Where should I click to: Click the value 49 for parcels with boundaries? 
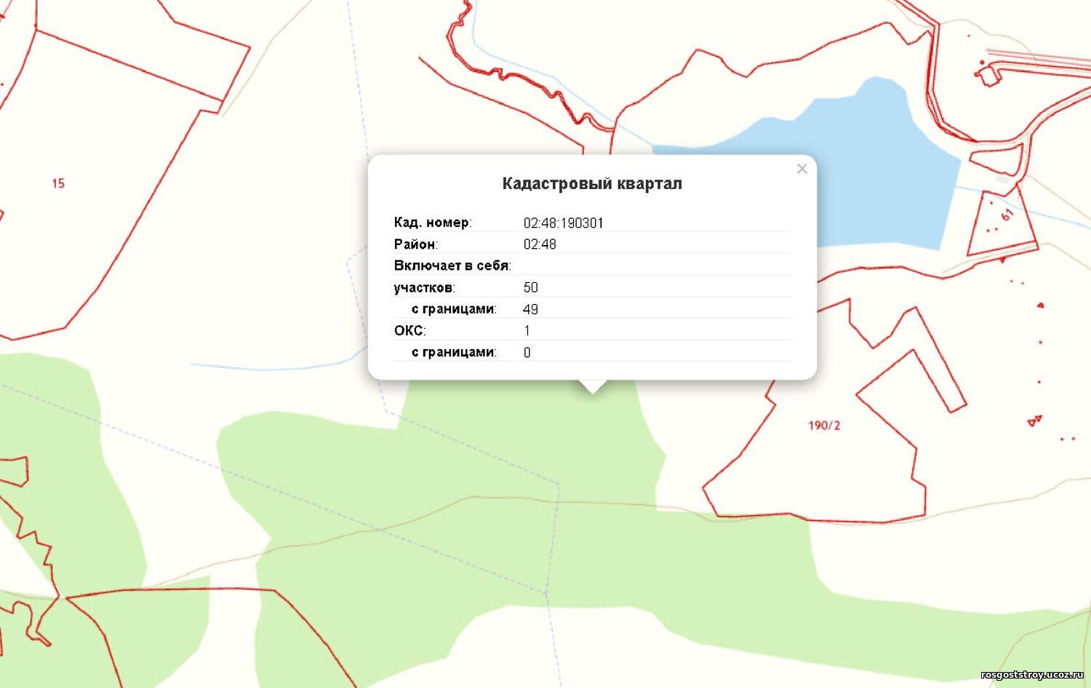coord(530,309)
